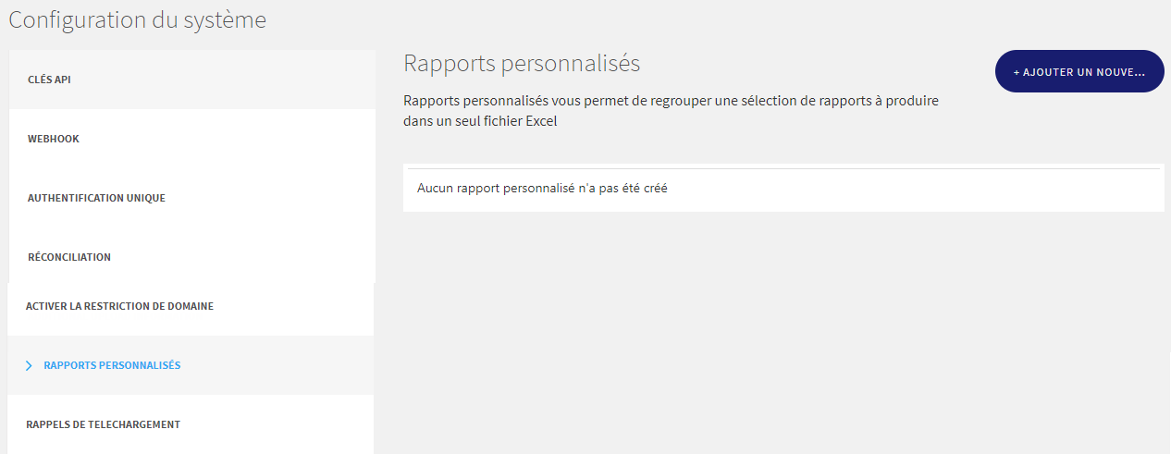The width and height of the screenshot is (1171, 454).
Task: Go to the Webhook settings
Action: (x=192, y=139)
